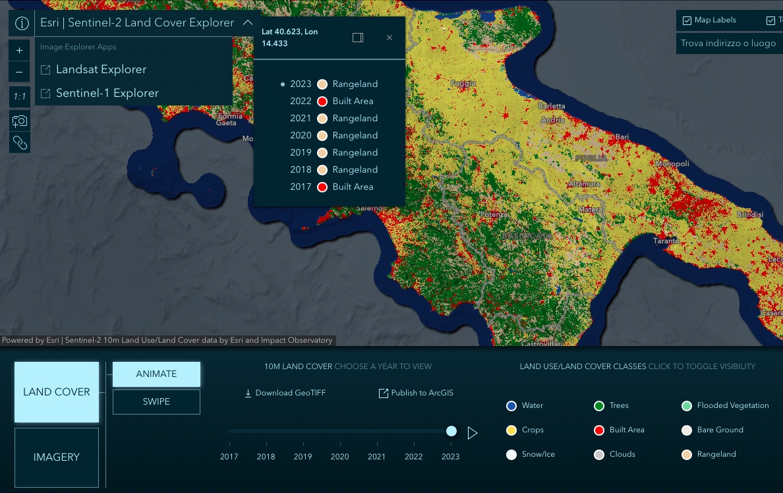The image size is (783, 493).
Task: Select year 2018 on timeline
Action: point(266,457)
